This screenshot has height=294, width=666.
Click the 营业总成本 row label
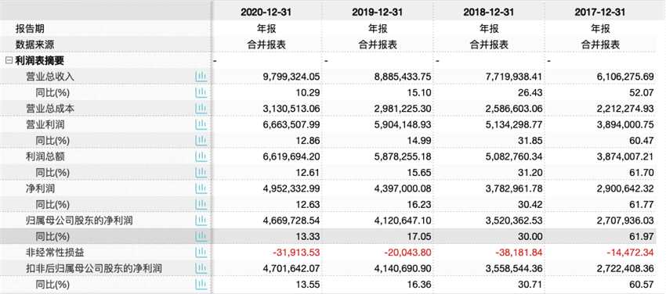click(x=49, y=109)
